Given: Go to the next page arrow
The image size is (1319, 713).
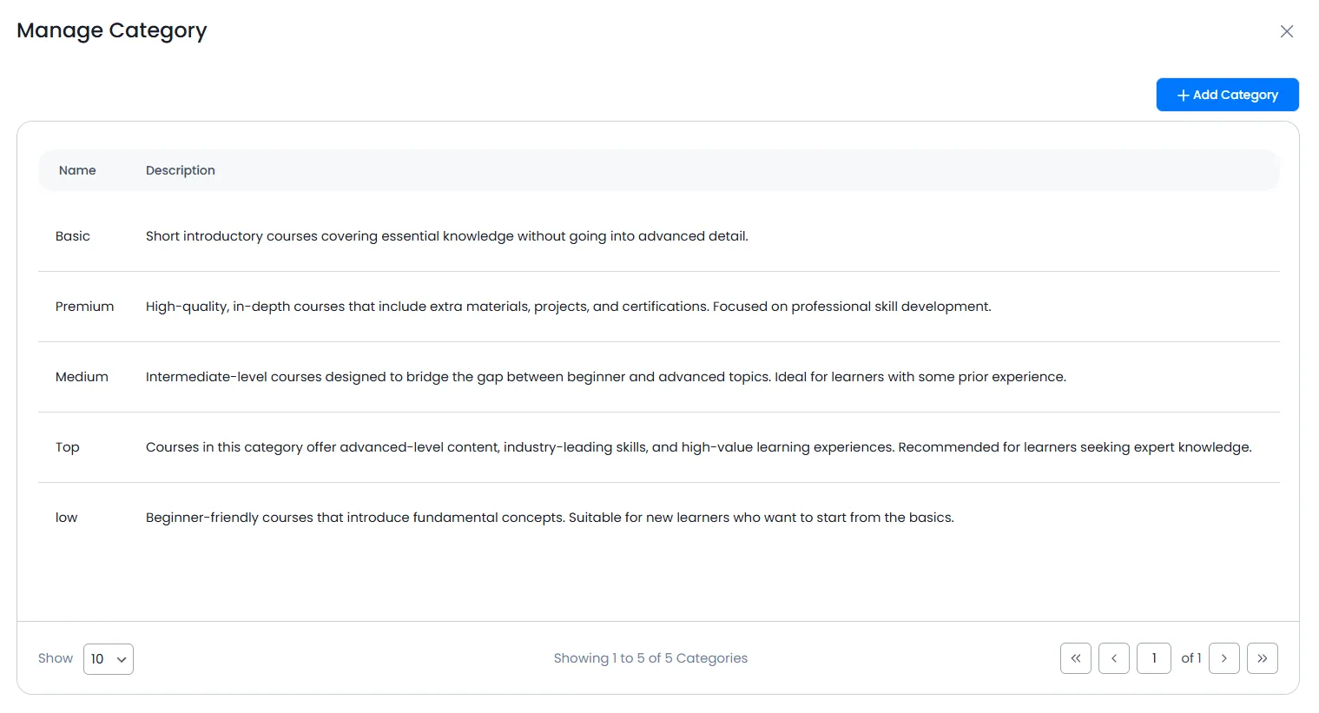Looking at the screenshot, I should tap(1223, 658).
